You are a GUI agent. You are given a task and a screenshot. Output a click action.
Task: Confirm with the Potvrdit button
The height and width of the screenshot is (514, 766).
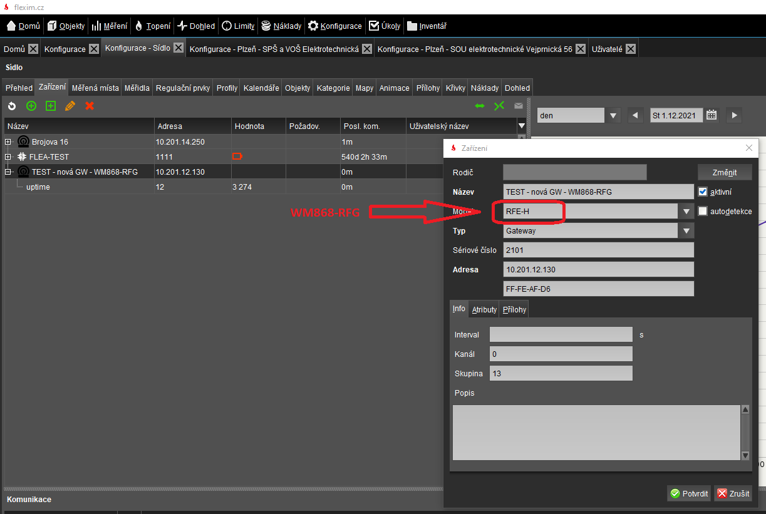[x=689, y=493]
